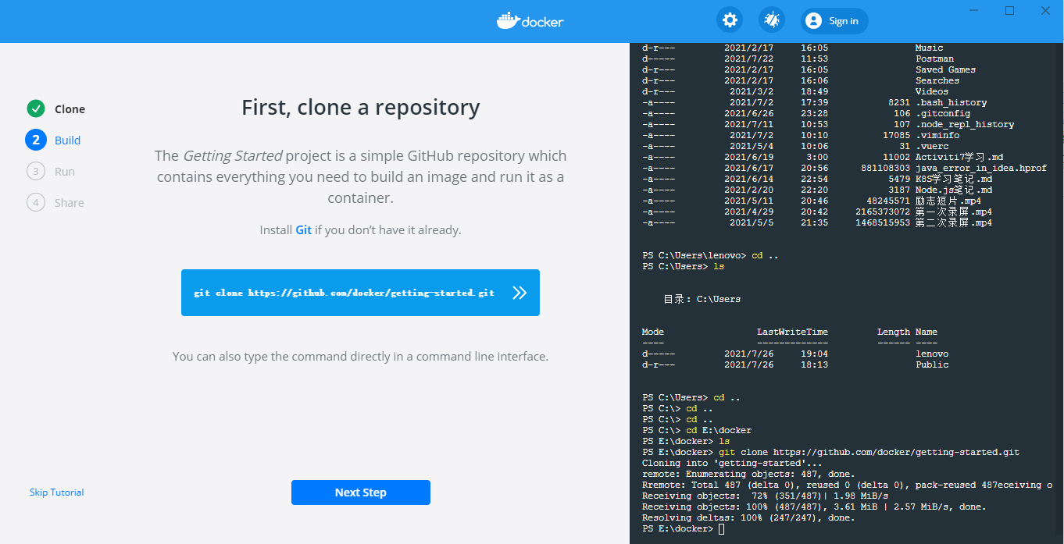Screen dimensions: 1064x544
Task: Click the Sign in button
Action: (834, 21)
